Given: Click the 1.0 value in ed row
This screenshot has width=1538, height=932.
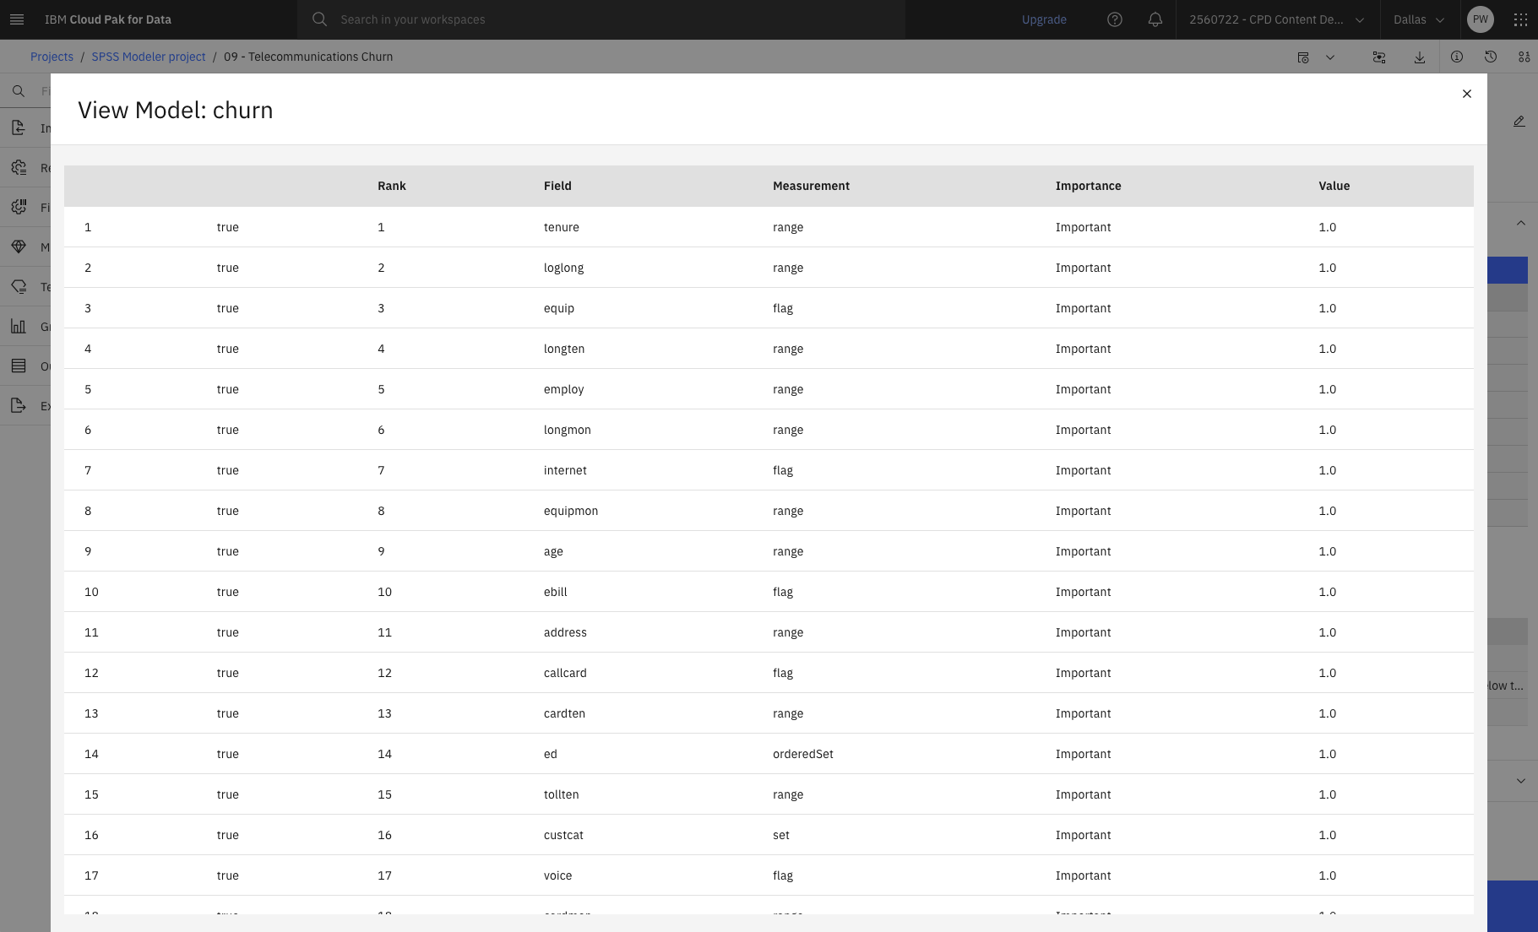Looking at the screenshot, I should click(x=1328, y=754).
